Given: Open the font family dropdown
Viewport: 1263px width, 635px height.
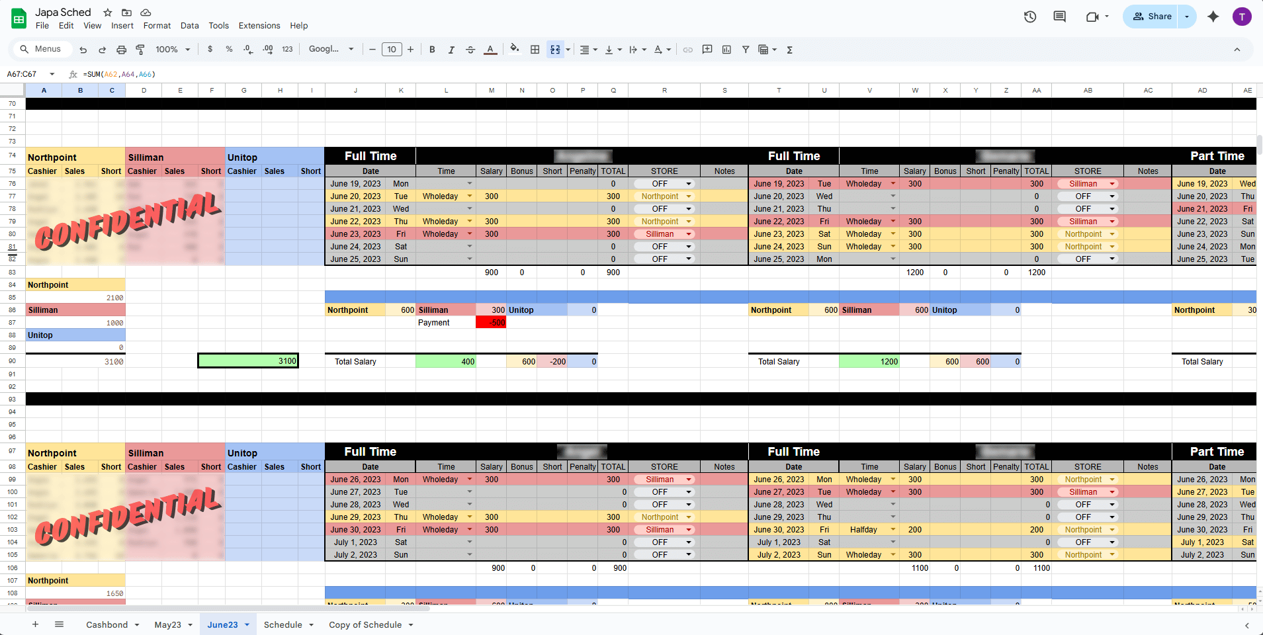Looking at the screenshot, I should pyautogui.click(x=331, y=50).
